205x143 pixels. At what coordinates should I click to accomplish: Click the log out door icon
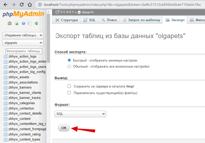pos(17,23)
